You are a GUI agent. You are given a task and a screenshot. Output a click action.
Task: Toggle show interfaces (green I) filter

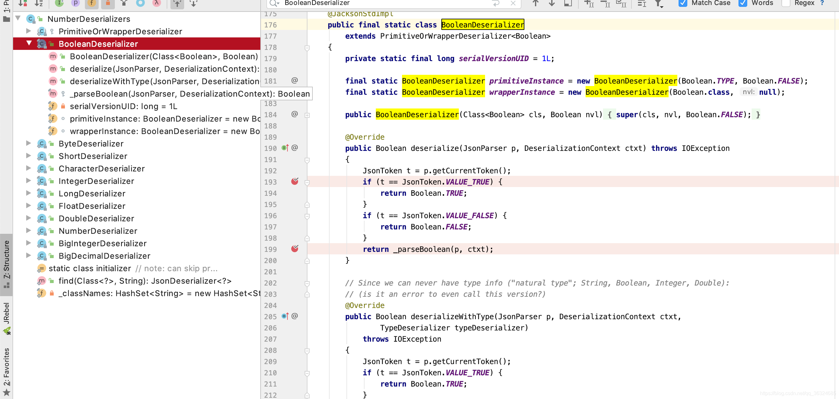[59, 3]
